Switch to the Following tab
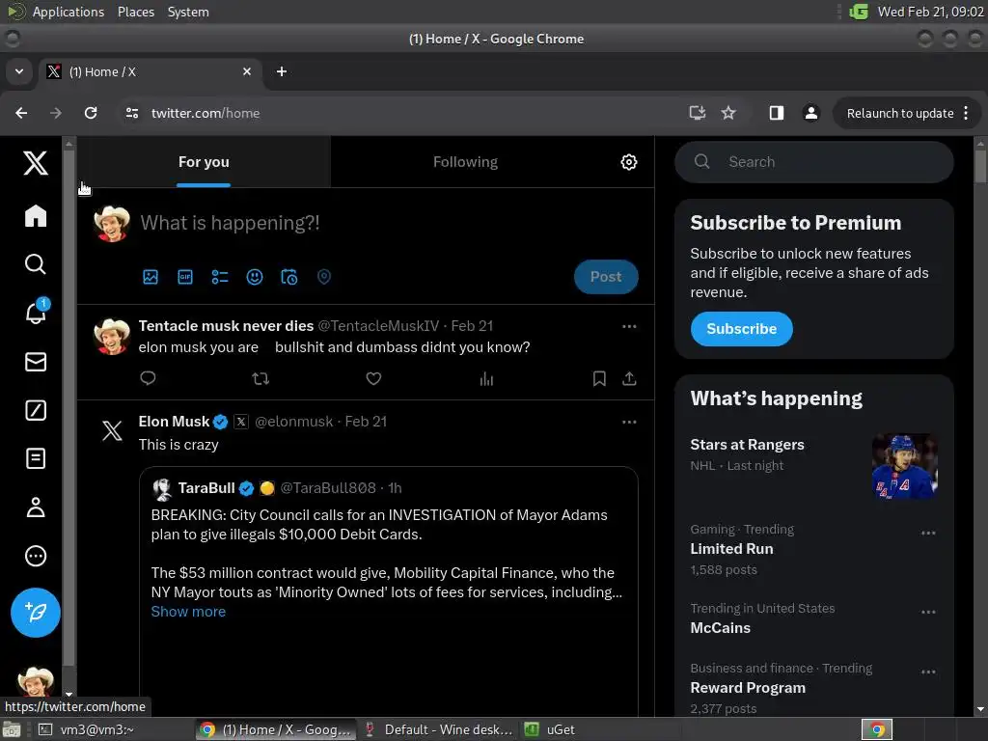 point(466,162)
